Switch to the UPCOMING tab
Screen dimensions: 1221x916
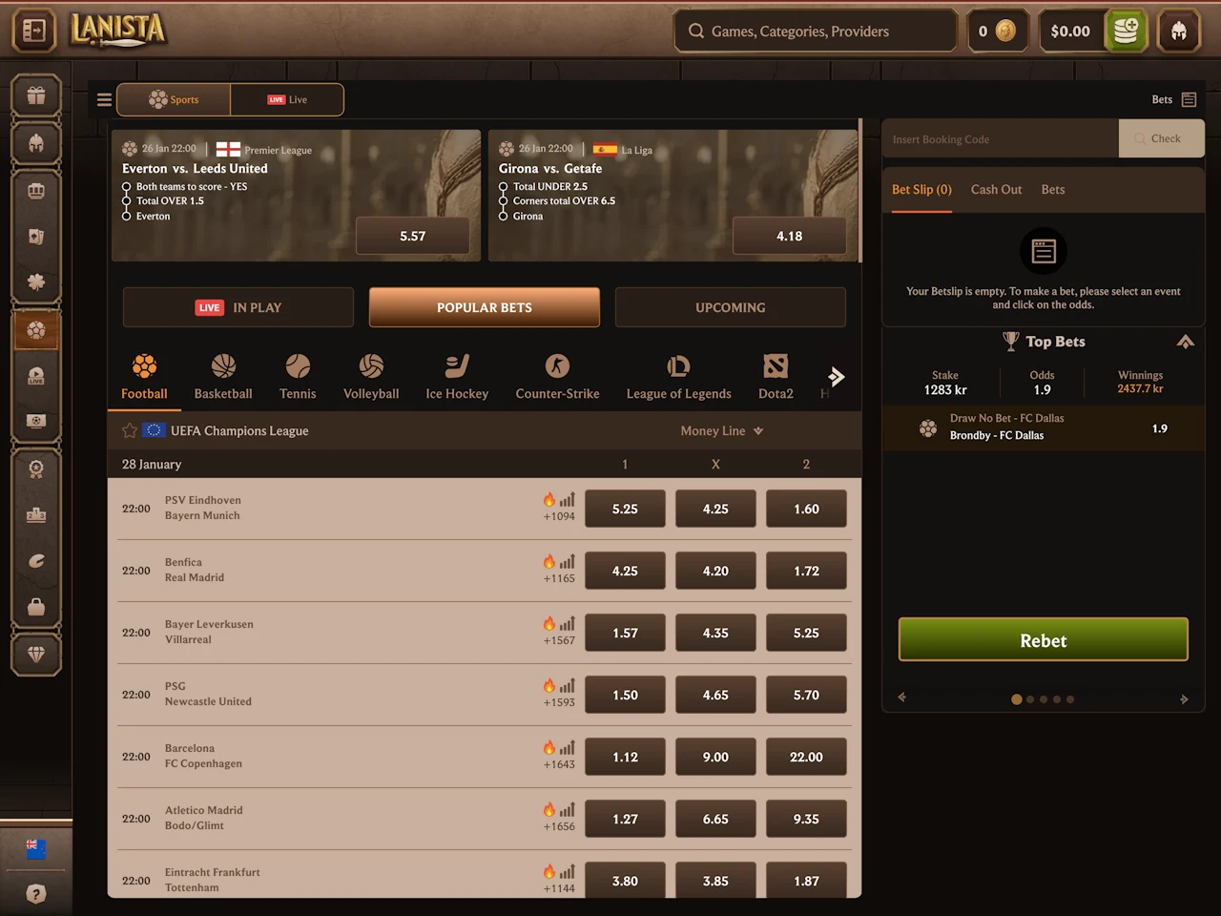pyautogui.click(x=731, y=307)
